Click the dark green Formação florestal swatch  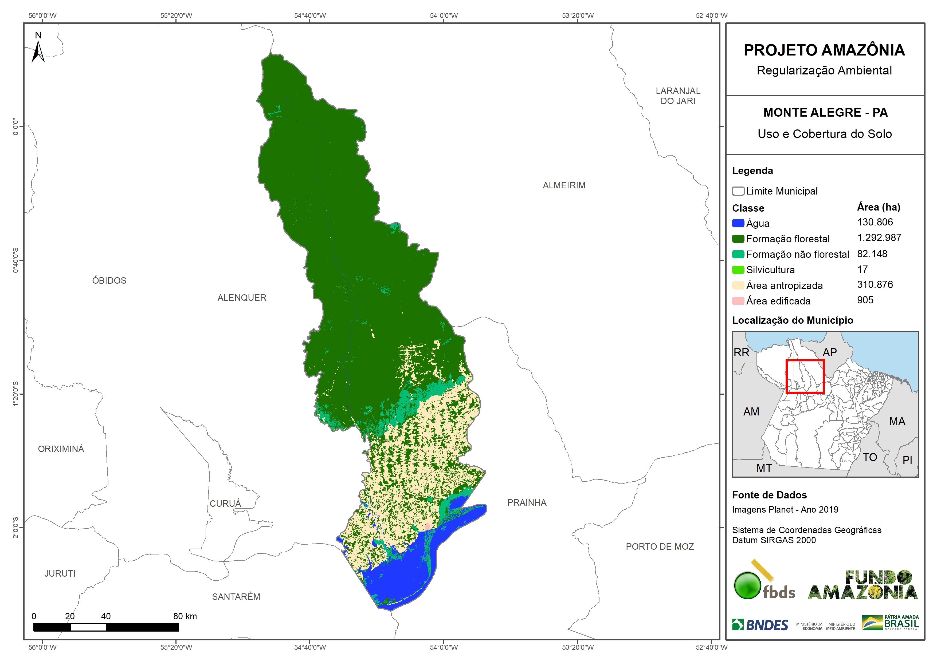tap(738, 239)
